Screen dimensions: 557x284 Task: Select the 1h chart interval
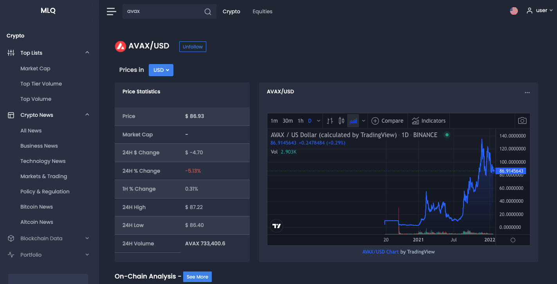point(301,121)
